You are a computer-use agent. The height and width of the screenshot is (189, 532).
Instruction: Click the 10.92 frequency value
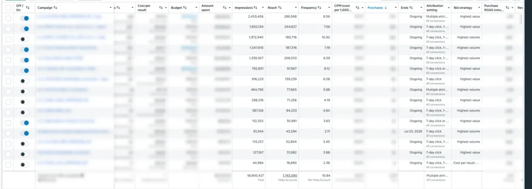[325, 37]
